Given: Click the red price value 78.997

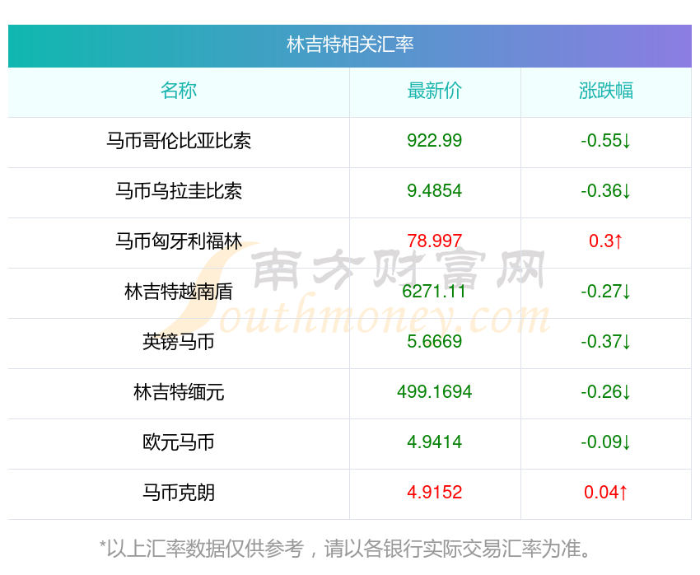Looking at the screenshot, I should coord(434,241).
